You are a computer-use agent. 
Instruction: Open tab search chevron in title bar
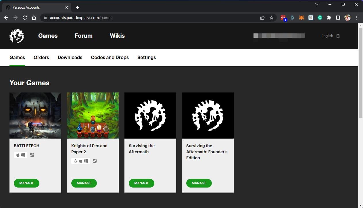317,4
